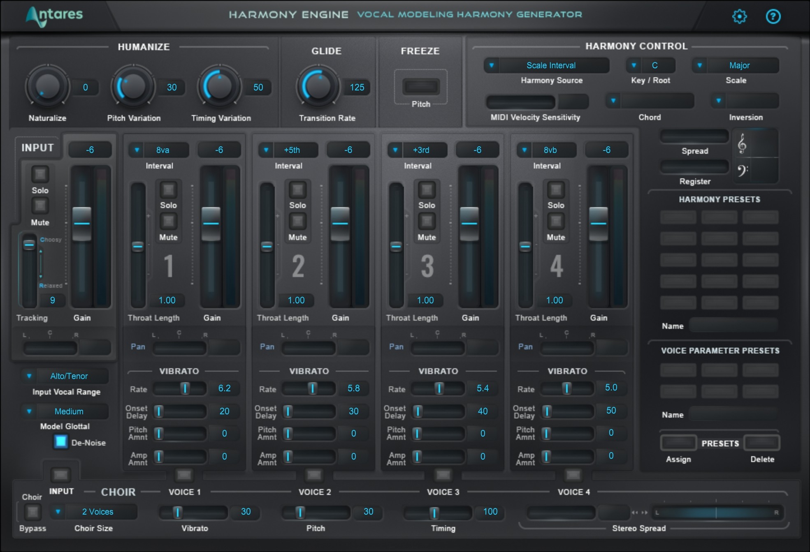Image resolution: width=810 pixels, height=552 pixels.
Task: Open the Inversion dropdown
Action: 745,101
